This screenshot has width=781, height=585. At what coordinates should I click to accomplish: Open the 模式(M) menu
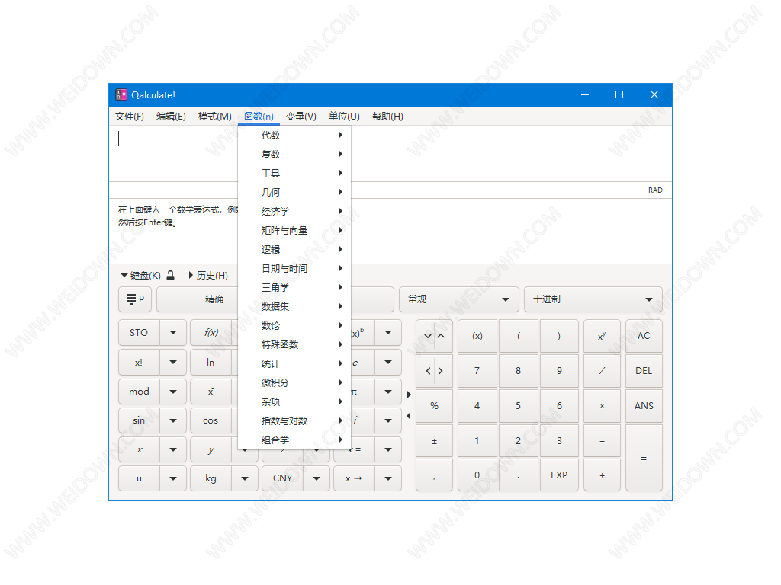(x=214, y=117)
